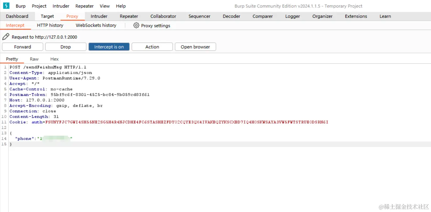Switch to the Raw view tab
Viewport: 431px width, 212px height.
[34, 59]
